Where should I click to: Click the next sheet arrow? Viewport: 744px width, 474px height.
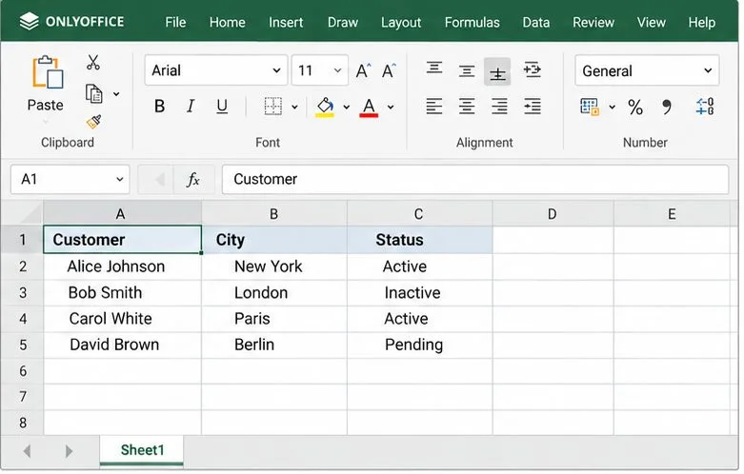(x=69, y=451)
